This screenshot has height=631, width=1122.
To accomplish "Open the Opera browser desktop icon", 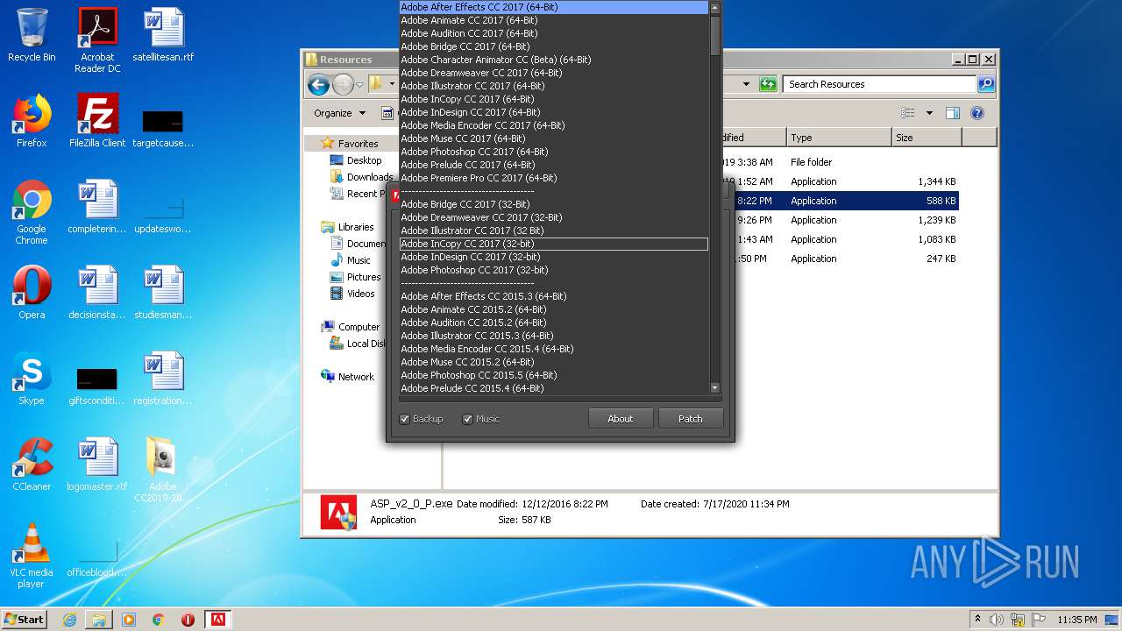I will (x=32, y=293).
